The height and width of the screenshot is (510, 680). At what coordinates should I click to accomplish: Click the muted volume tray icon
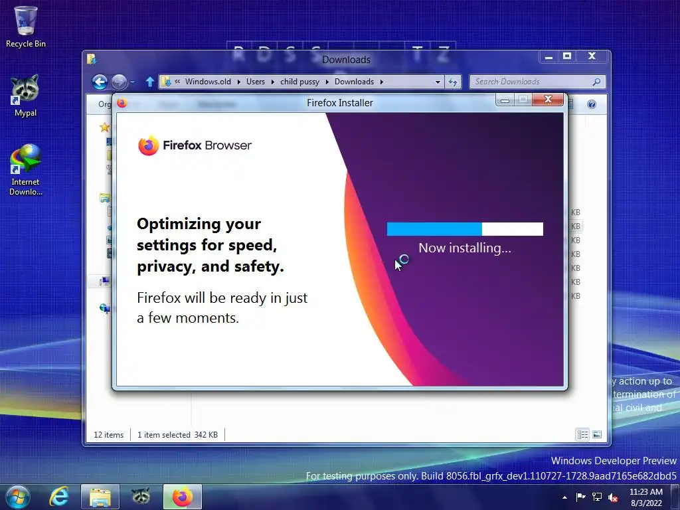pos(613,497)
